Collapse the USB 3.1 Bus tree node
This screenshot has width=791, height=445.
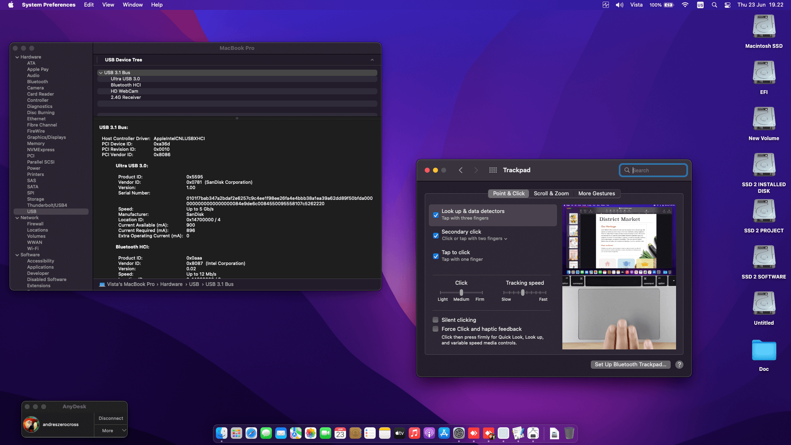point(101,73)
